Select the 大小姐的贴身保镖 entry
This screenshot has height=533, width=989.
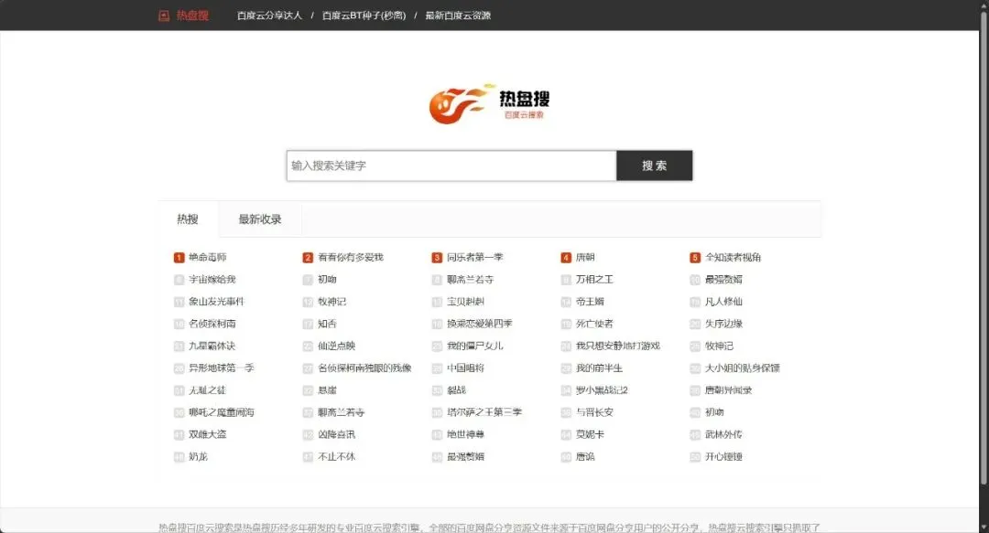tap(743, 368)
